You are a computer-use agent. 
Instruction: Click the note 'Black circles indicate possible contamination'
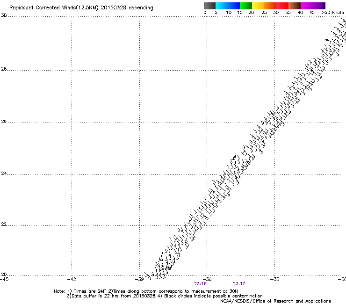pos(213,296)
